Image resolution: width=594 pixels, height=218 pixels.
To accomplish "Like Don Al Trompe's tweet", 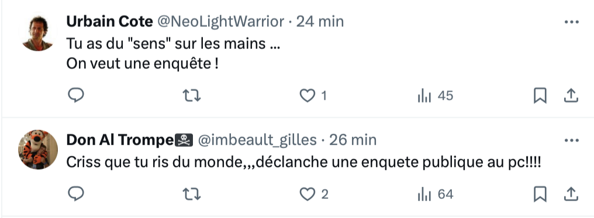I will coord(314,194).
